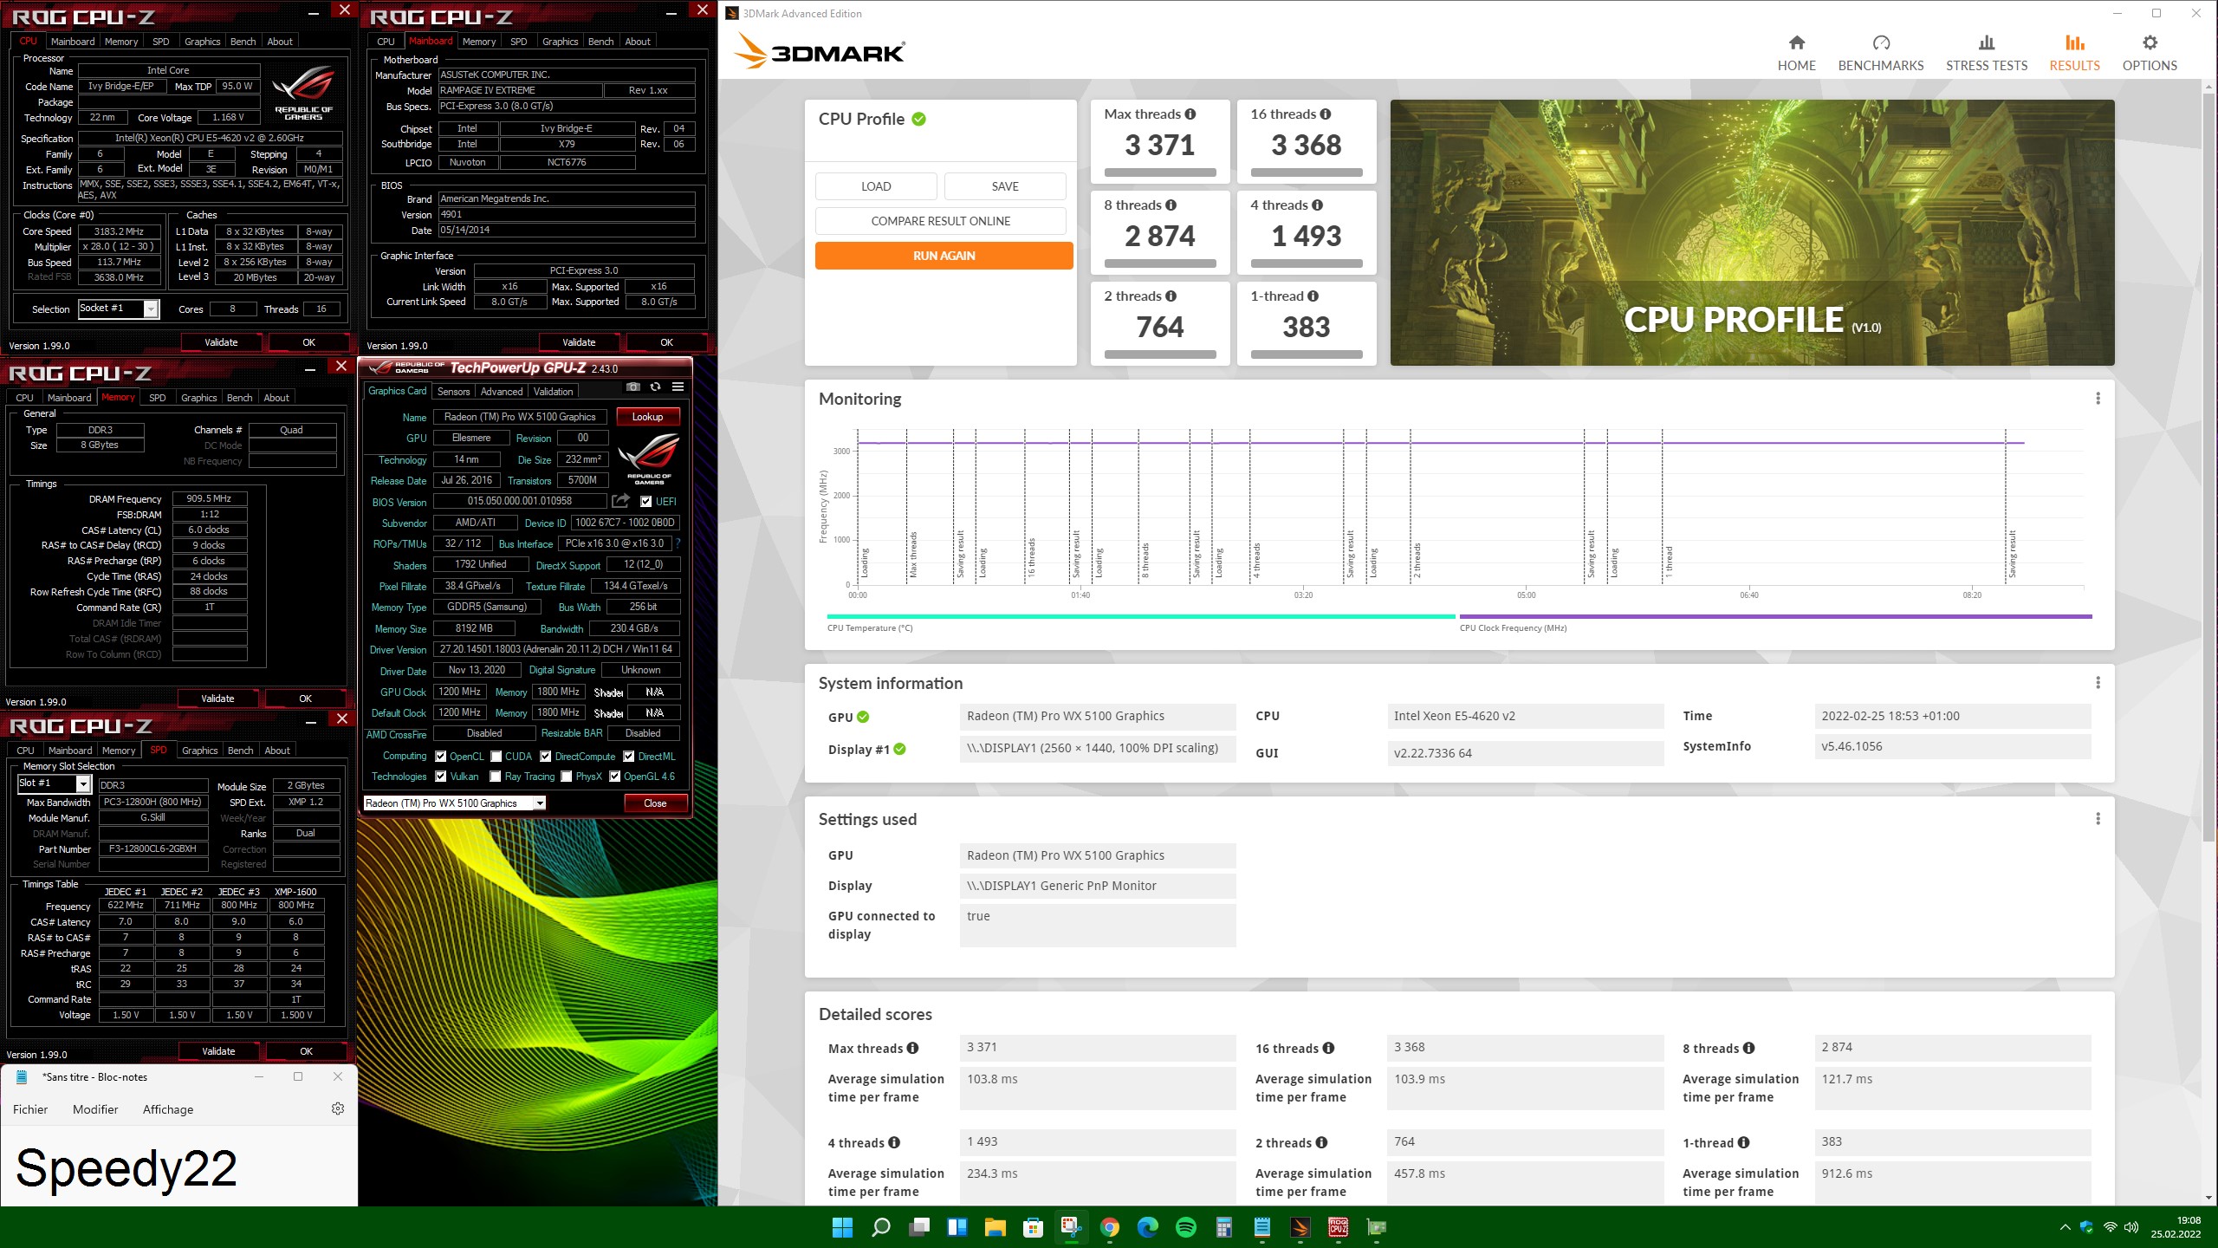Open Settings used three-dot menu
The width and height of the screenshot is (2218, 1248).
tap(2098, 819)
